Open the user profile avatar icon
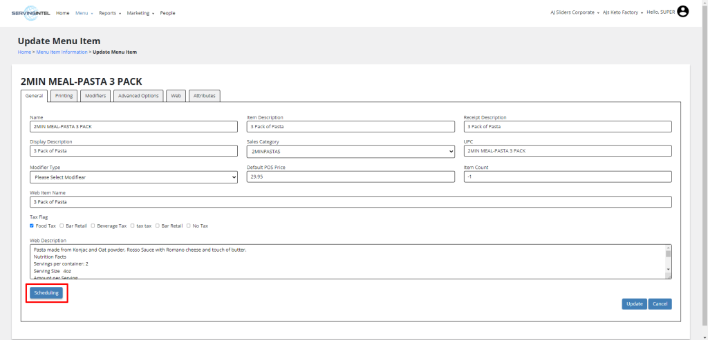Screen dimensions: 708x340 (682, 12)
